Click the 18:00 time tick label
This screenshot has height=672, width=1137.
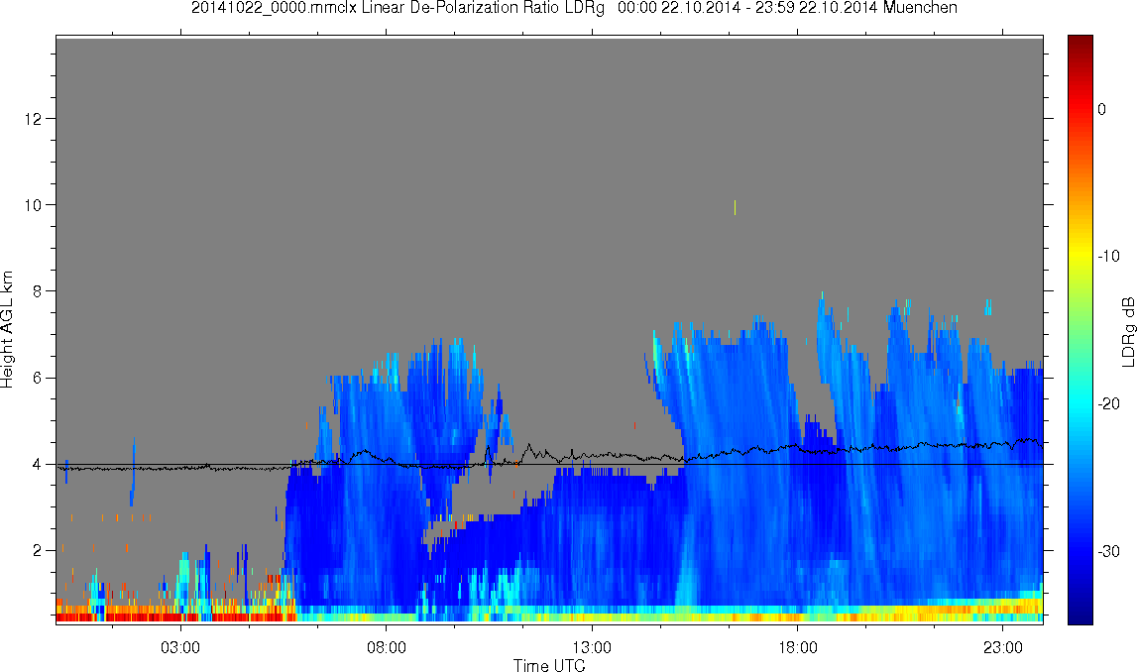coord(798,646)
